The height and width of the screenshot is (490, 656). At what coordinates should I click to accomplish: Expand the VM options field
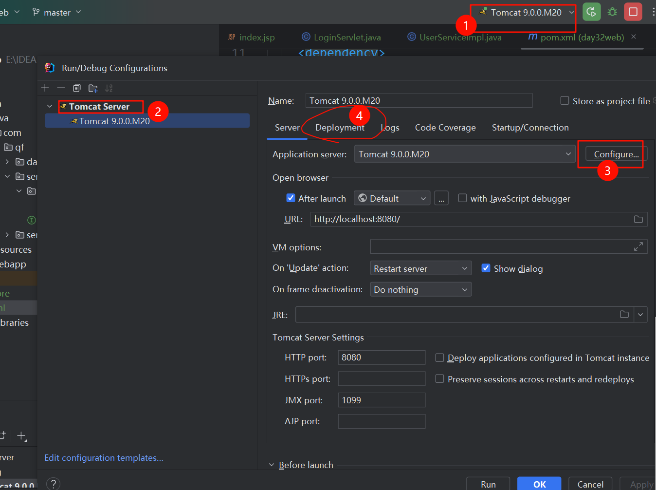click(638, 247)
